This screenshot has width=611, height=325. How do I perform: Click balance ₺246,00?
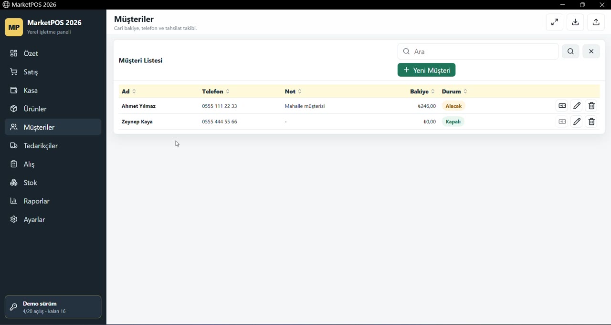tap(427, 106)
